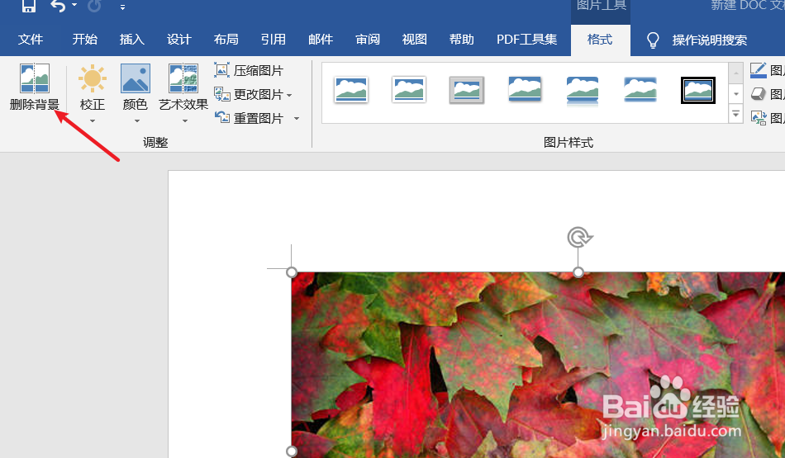Click the Reset Picture (重置图片) icon
The height and width of the screenshot is (458, 785).
(x=221, y=118)
